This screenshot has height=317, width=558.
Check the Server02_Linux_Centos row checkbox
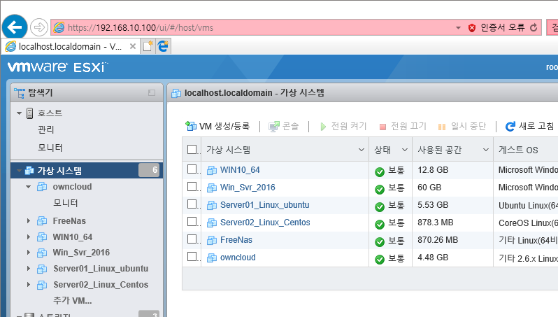click(192, 221)
